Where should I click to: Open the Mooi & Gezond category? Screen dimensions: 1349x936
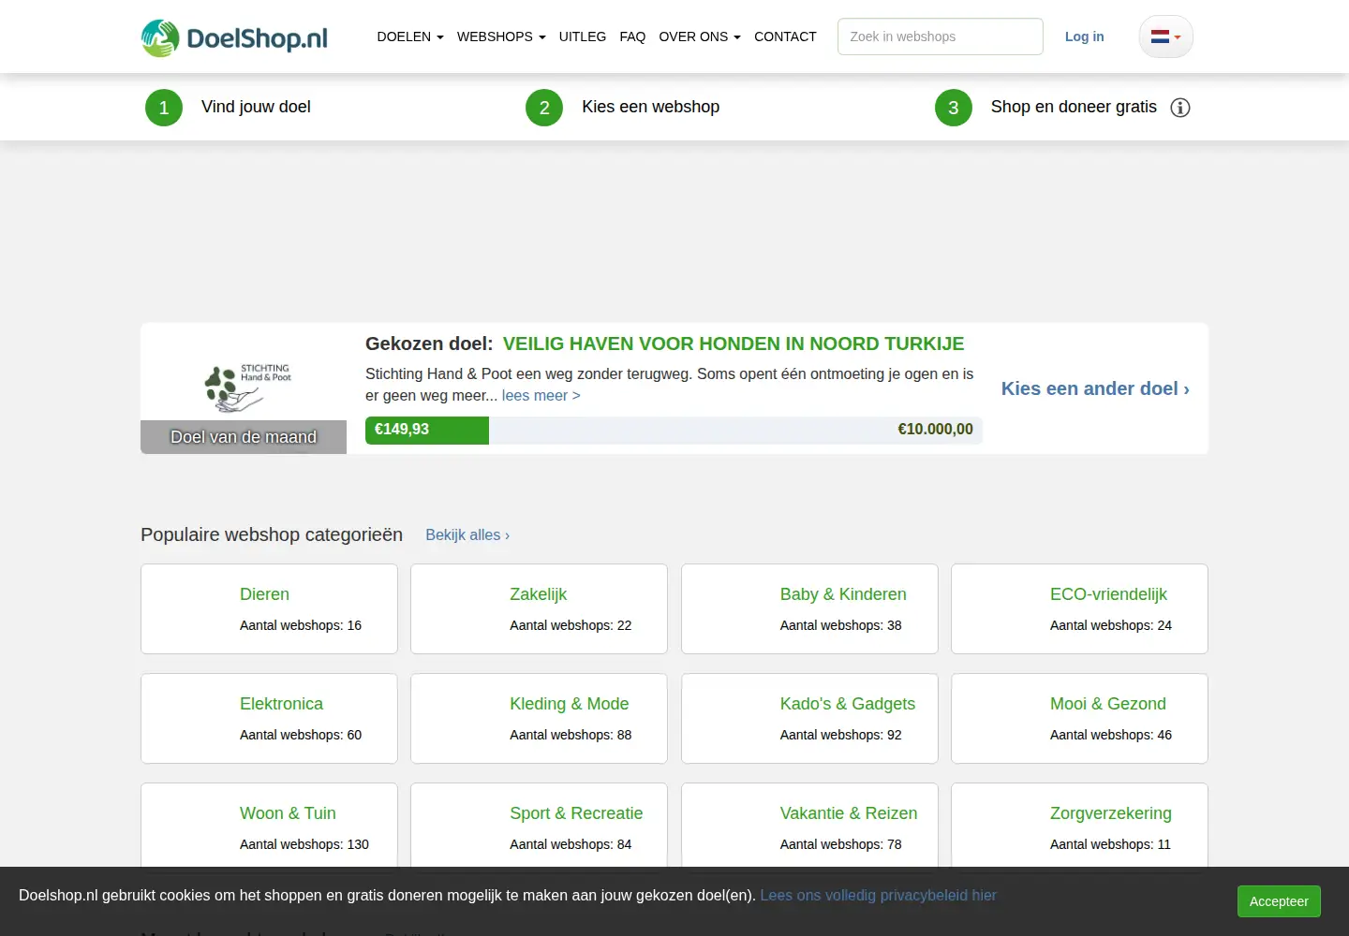point(1079,719)
